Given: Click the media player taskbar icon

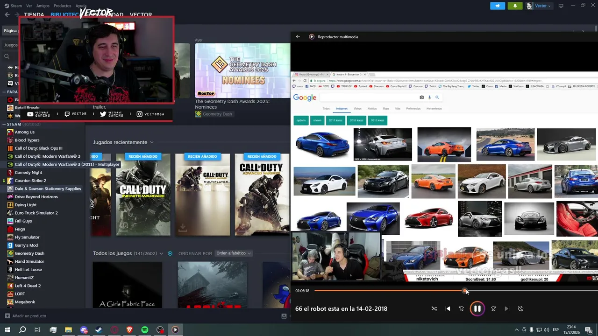Looking at the screenshot, I should point(175,330).
